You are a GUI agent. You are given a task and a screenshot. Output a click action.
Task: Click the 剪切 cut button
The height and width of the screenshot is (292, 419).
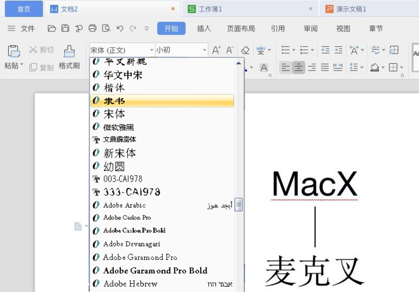coord(41,50)
